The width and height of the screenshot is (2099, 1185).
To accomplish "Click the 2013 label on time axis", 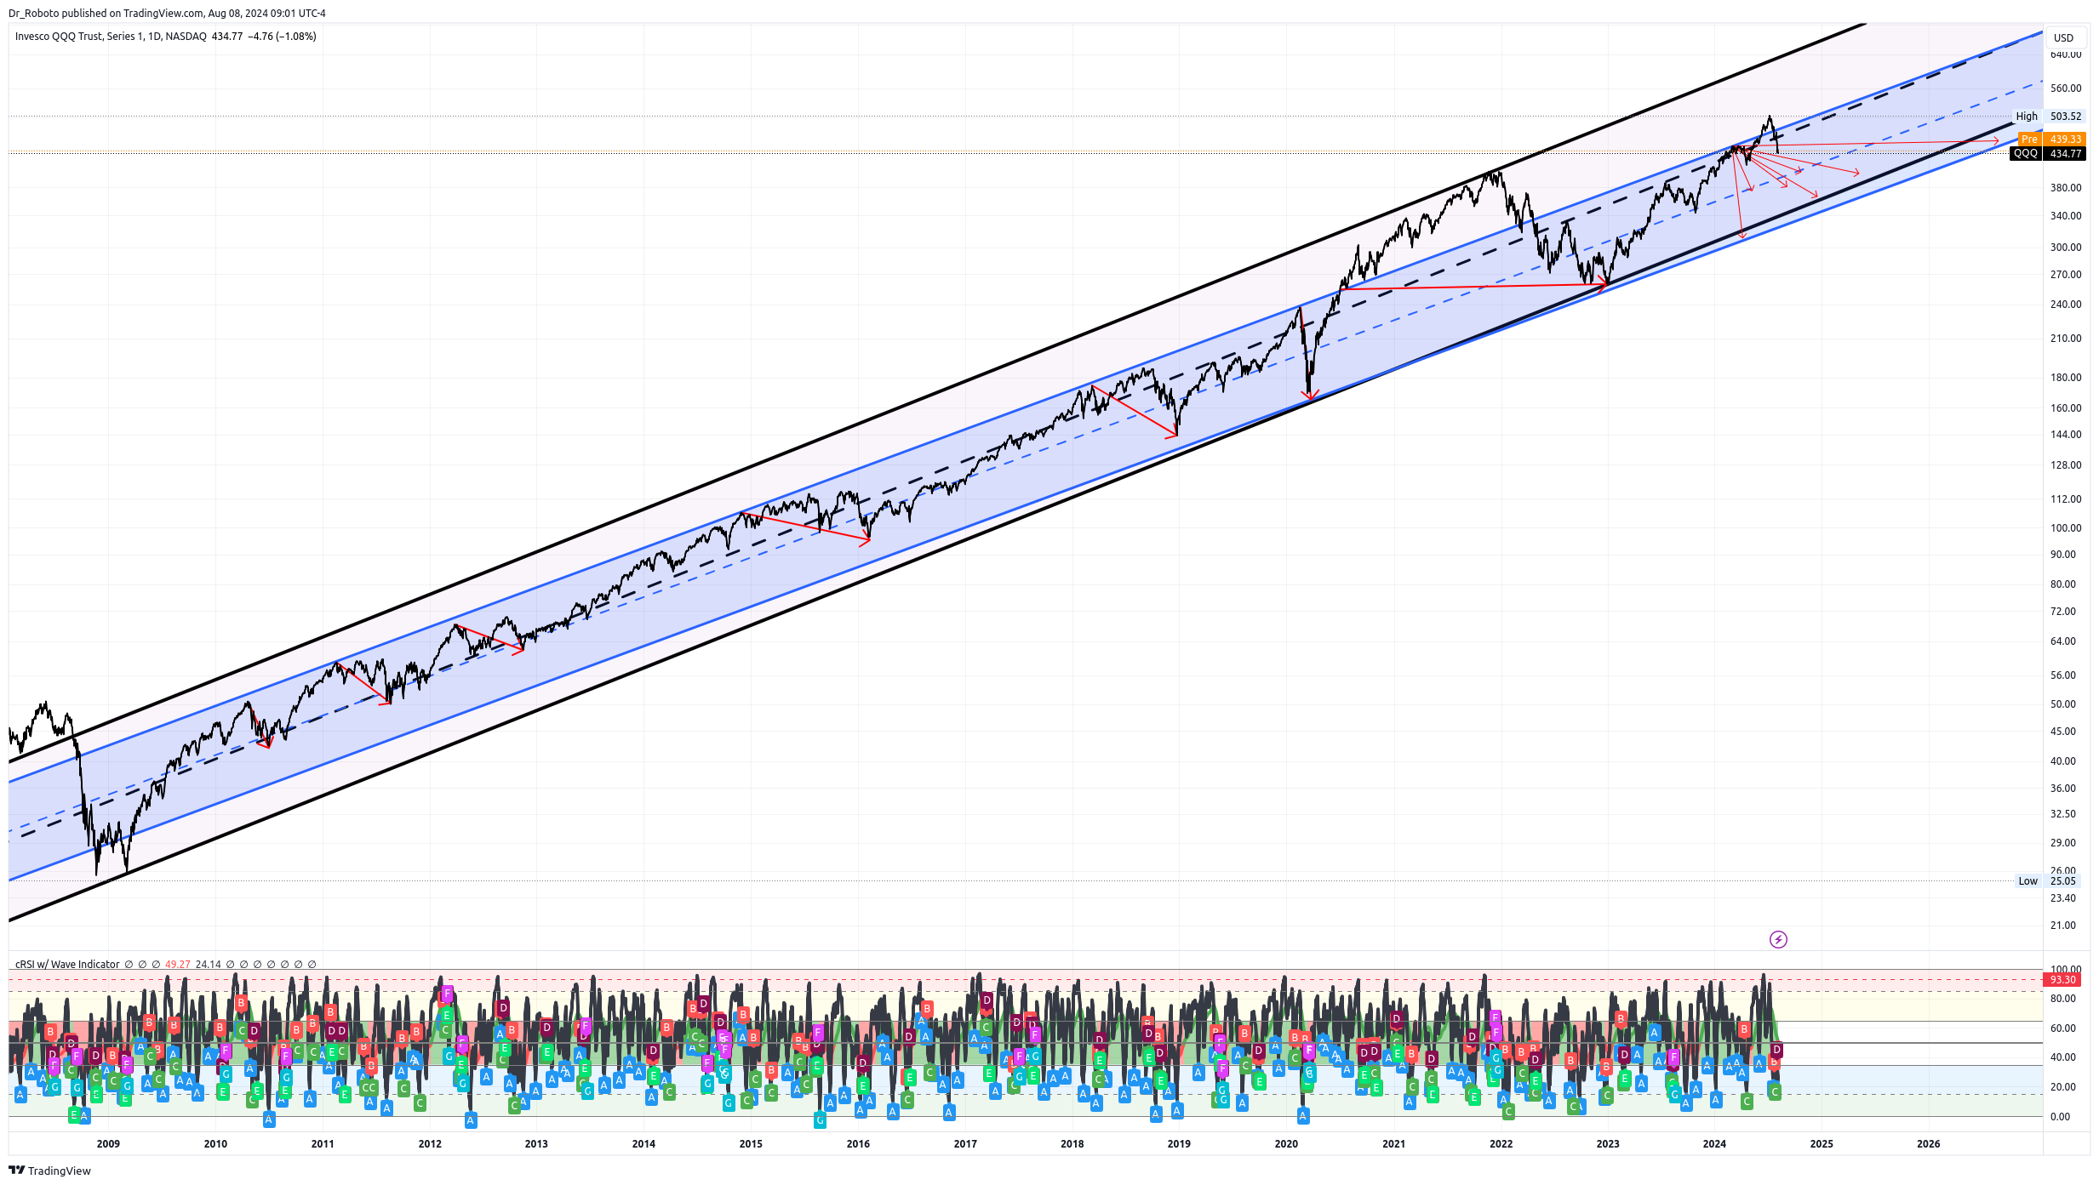I will pos(536,1143).
